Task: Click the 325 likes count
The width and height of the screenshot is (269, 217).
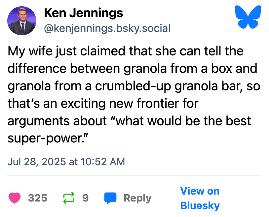Action: coord(38,198)
